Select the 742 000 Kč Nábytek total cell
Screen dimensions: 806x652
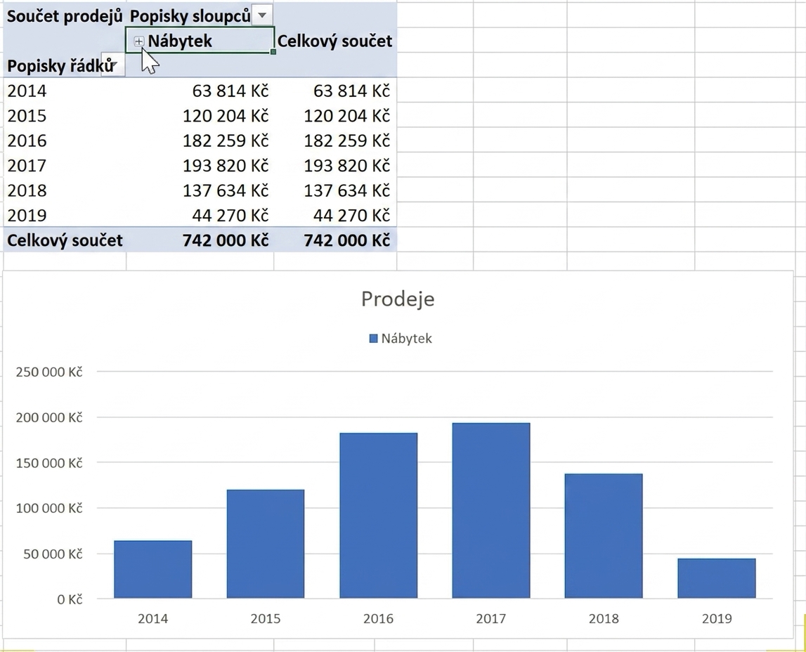[200, 240]
